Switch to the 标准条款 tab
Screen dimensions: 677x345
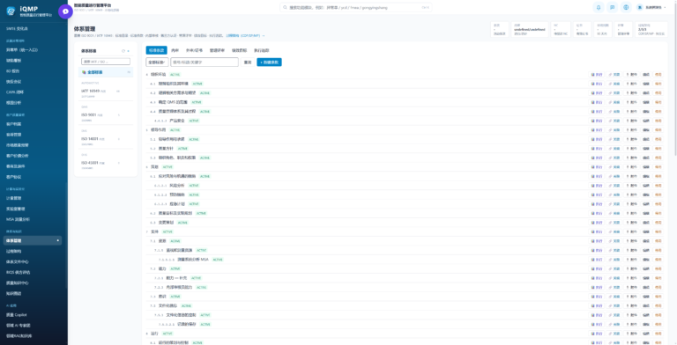[156, 50]
